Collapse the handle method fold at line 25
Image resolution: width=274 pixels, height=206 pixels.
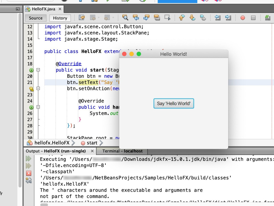pyautogui.click(x=38, y=107)
